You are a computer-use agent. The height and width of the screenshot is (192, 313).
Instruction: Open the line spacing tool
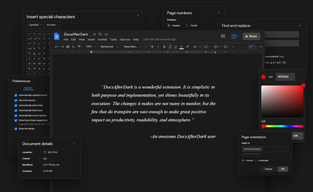point(225,47)
